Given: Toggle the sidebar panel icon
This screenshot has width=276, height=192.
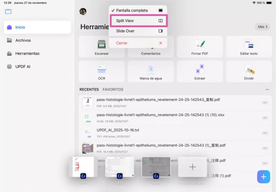Looking at the screenshot, I should (x=8, y=12).
